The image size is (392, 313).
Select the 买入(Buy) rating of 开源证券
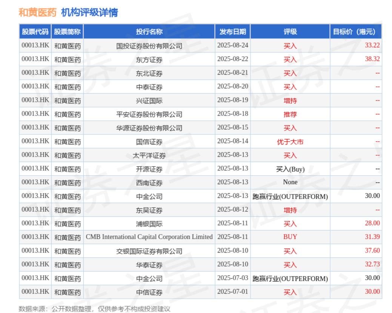pyautogui.click(x=290, y=169)
